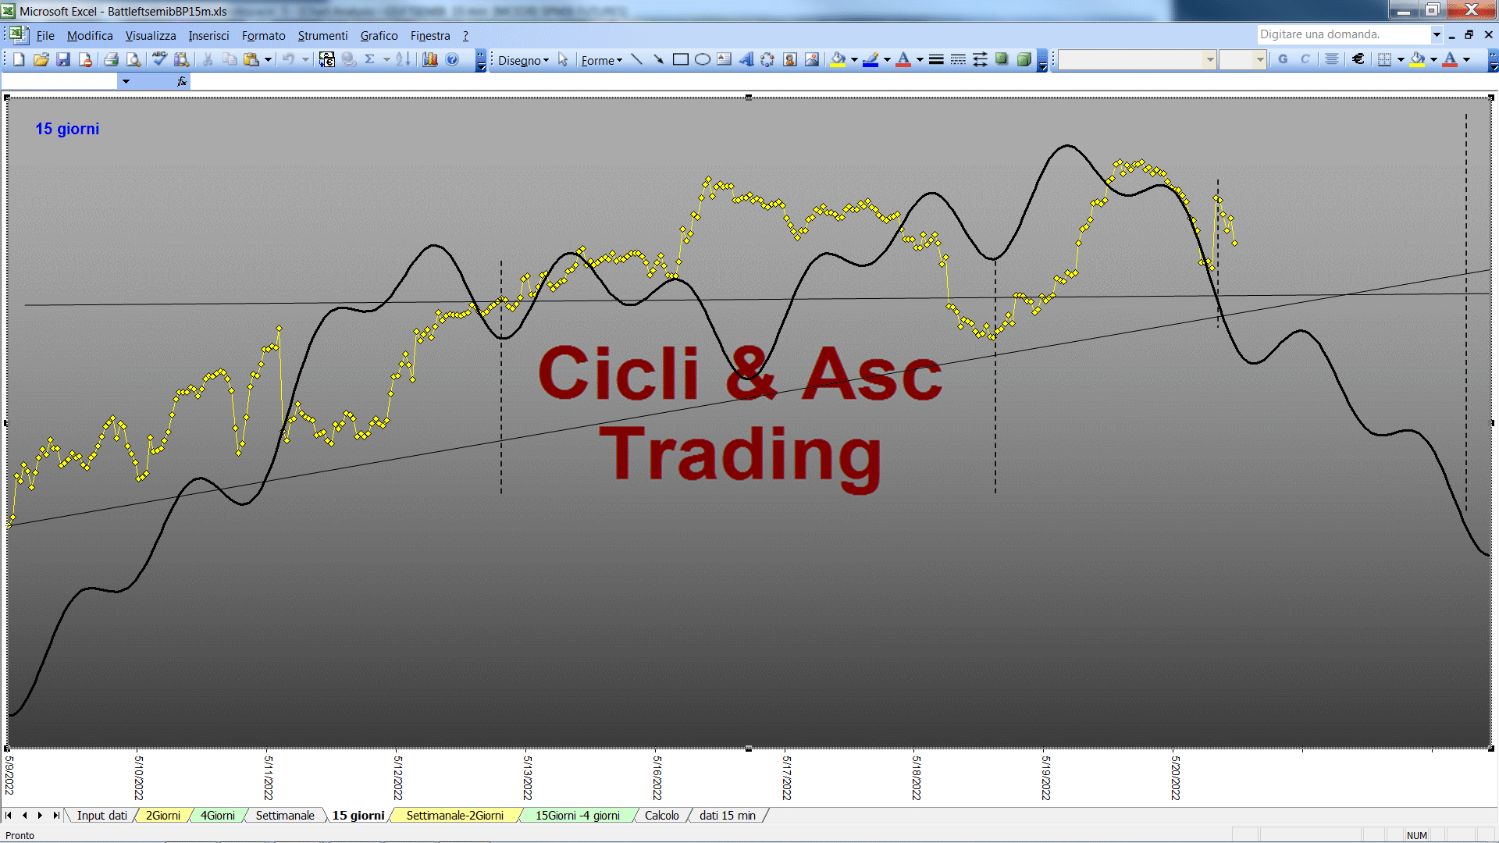The image size is (1499, 843).
Task: Open the Grafico menu
Action: [x=379, y=36]
